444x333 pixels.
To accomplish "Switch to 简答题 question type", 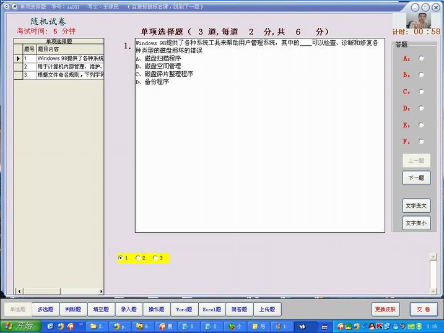I will [239, 309].
